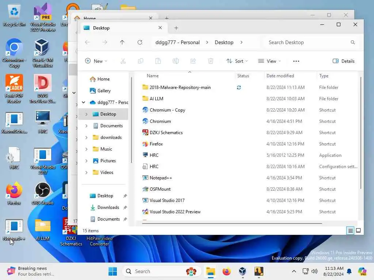Screen dimensions: 374x280
Task: Switch to details list view icon
Action: (350, 230)
